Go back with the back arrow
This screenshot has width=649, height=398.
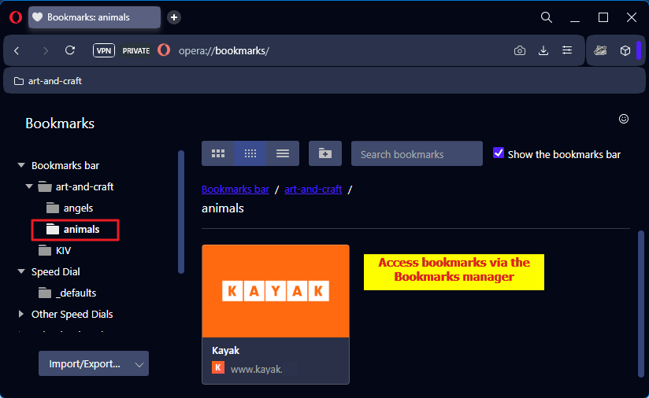pyautogui.click(x=17, y=51)
